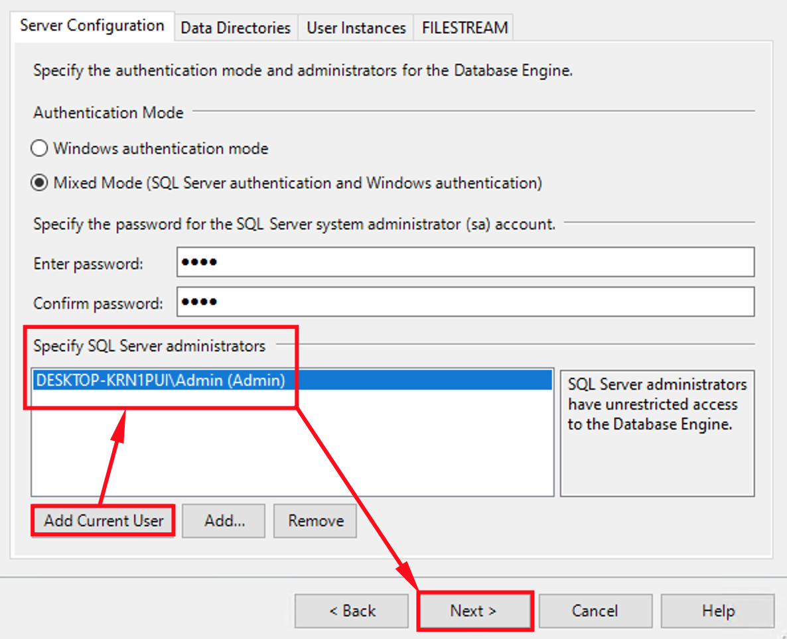The width and height of the screenshot is (787, 639).
Task: Switch to the Data Directories tab
Action: tap(236, 27)
